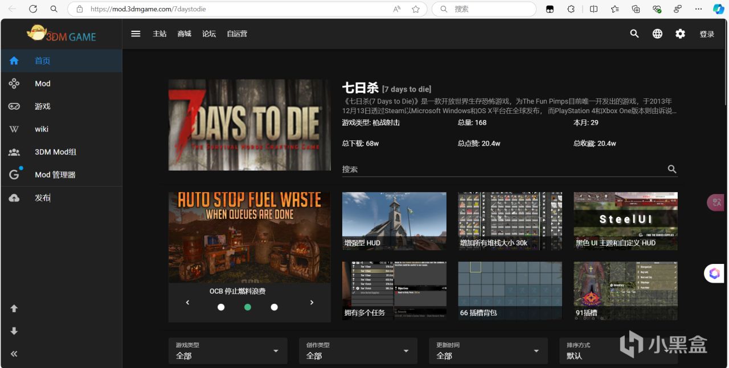Select the first carousel dot

click(221, 307)
